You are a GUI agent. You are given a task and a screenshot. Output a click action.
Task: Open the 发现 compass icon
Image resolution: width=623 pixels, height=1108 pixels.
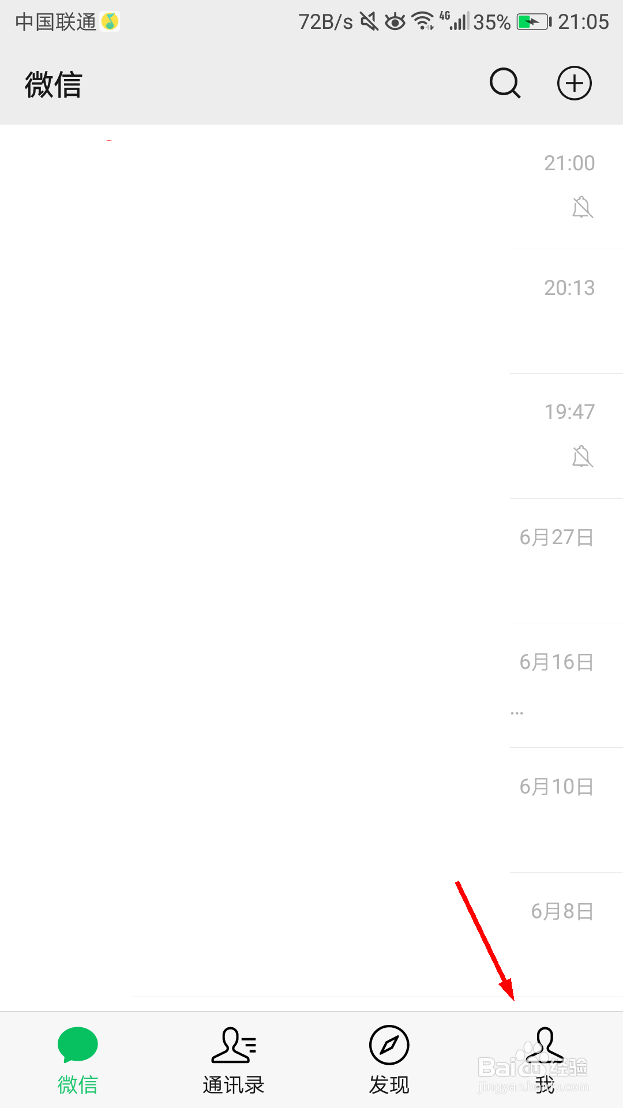[x=389, y=1045]
